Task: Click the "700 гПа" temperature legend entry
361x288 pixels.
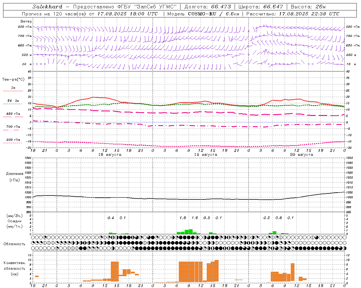Action: tap(13, 127)
